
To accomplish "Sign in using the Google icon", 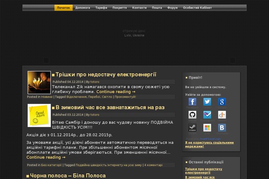I will pos(222,102).
